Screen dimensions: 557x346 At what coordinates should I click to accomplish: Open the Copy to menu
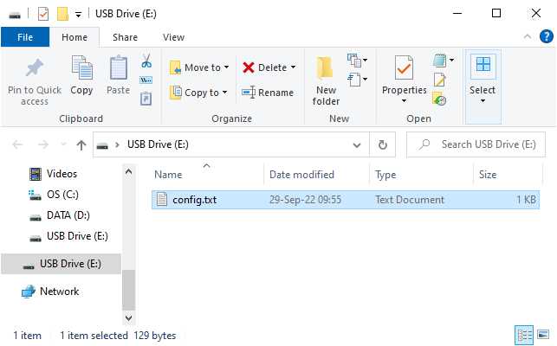[198, 93]
